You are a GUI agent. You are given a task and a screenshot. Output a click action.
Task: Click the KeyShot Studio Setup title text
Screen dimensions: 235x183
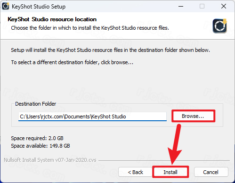39,7
